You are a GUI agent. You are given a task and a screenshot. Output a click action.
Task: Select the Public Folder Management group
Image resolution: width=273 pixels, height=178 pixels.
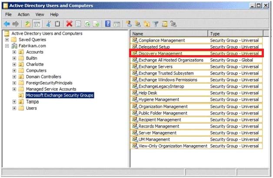pyautogui.click(x=196, y=113)
